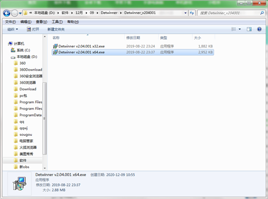Select Detwinner v2.04.001 x64.exe file

click(x=133, y=52)
